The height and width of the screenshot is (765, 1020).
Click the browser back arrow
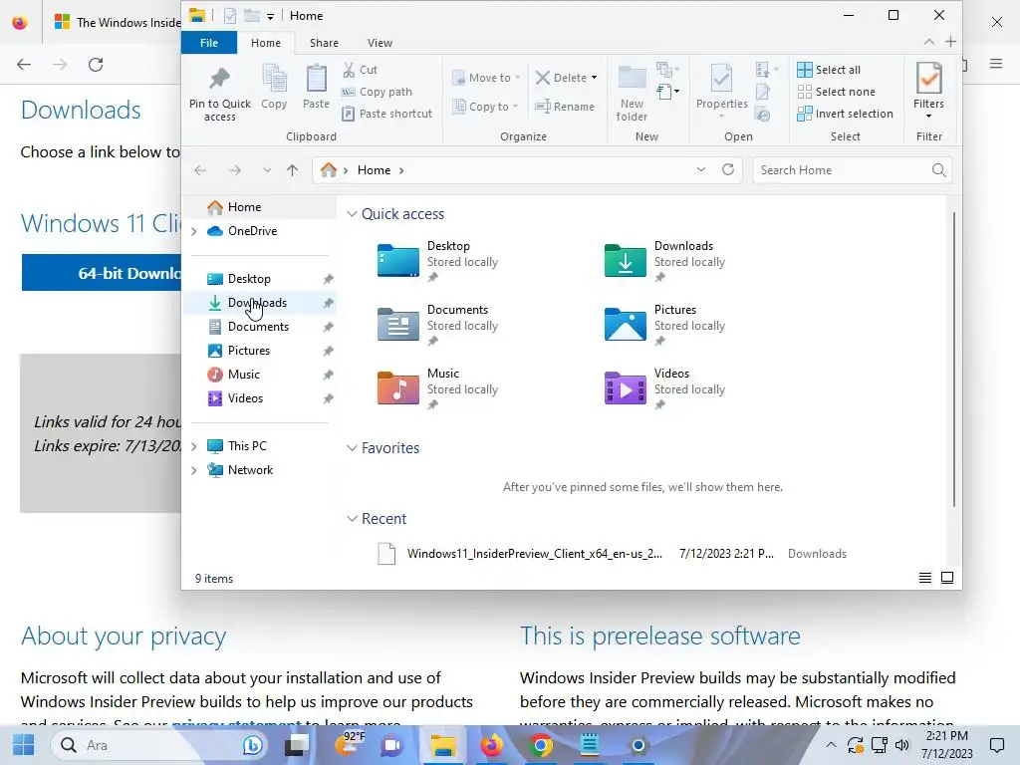coord(24,65)
